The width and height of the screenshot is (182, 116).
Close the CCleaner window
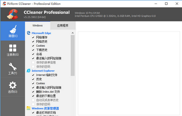click(x=177, y=4)
